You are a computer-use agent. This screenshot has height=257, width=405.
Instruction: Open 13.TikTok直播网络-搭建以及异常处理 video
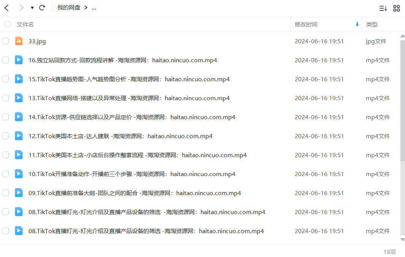129,98
